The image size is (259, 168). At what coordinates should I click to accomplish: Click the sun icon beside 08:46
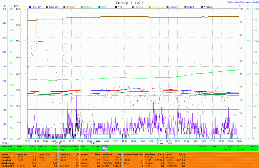[x=8, y=143]
